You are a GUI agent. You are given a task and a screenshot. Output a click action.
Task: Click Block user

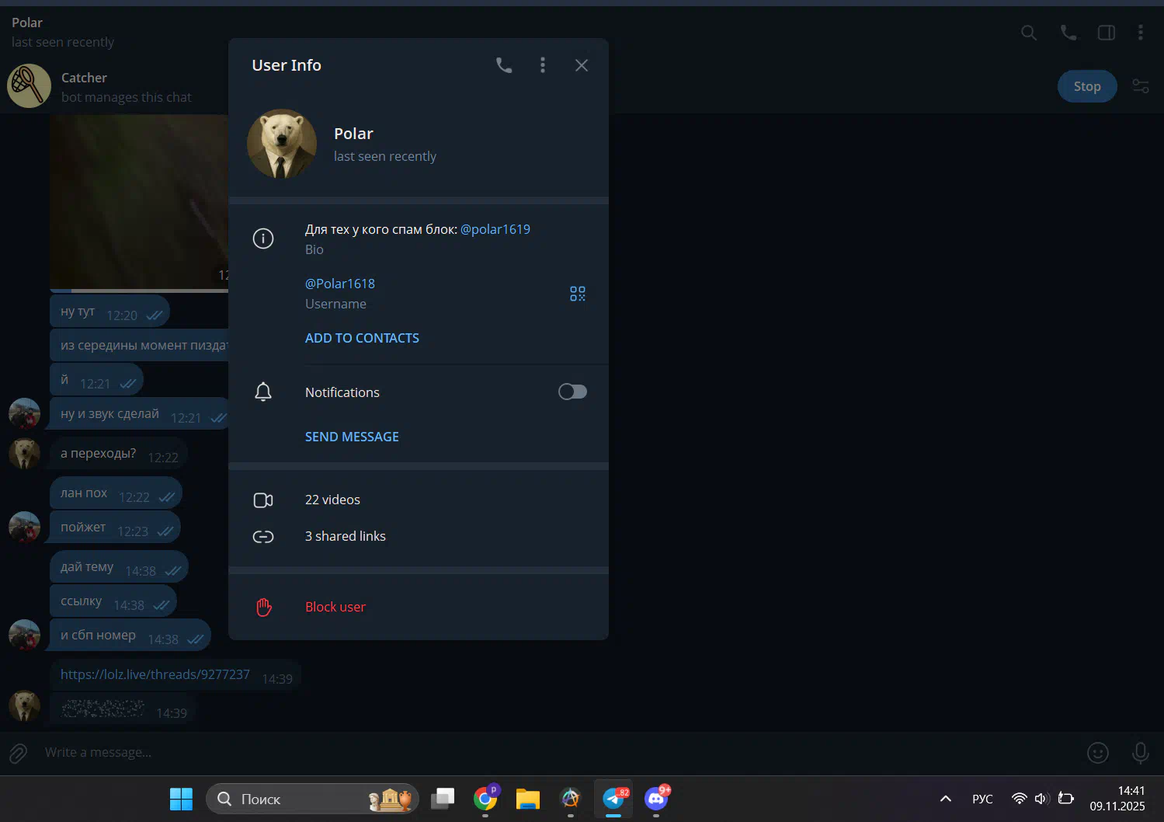coord(335,607)
